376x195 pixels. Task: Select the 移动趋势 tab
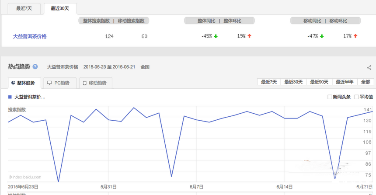coord(96,83)
